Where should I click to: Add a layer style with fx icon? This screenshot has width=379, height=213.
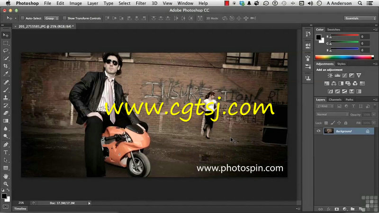[328, 209]
